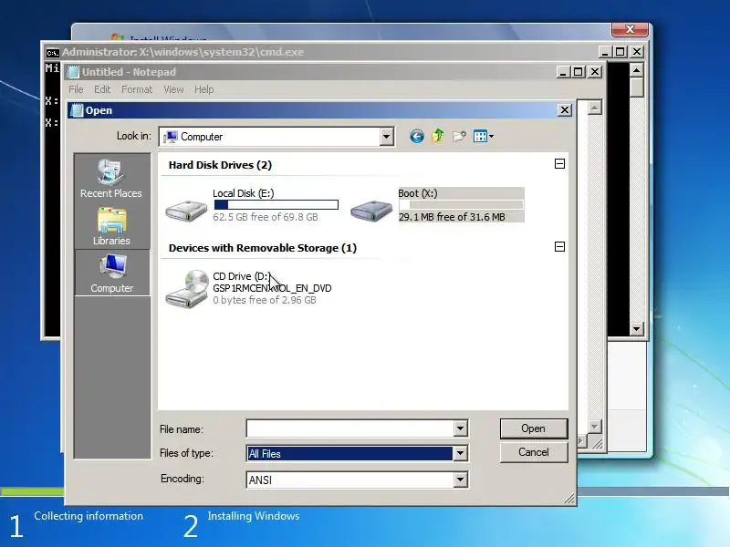Open the View Menu icon
This screenshot has width=730, height=547.
(480, 136)
